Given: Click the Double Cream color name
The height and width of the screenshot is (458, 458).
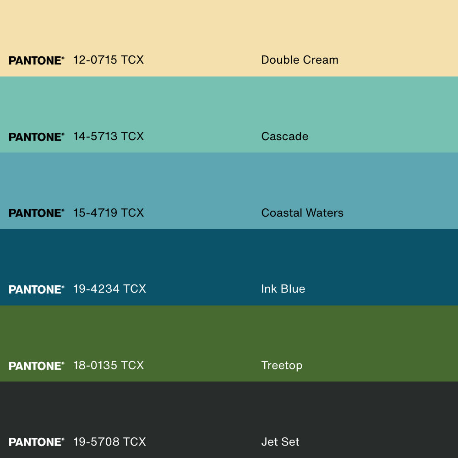Looking at the screenshot, I should point(300,60).
